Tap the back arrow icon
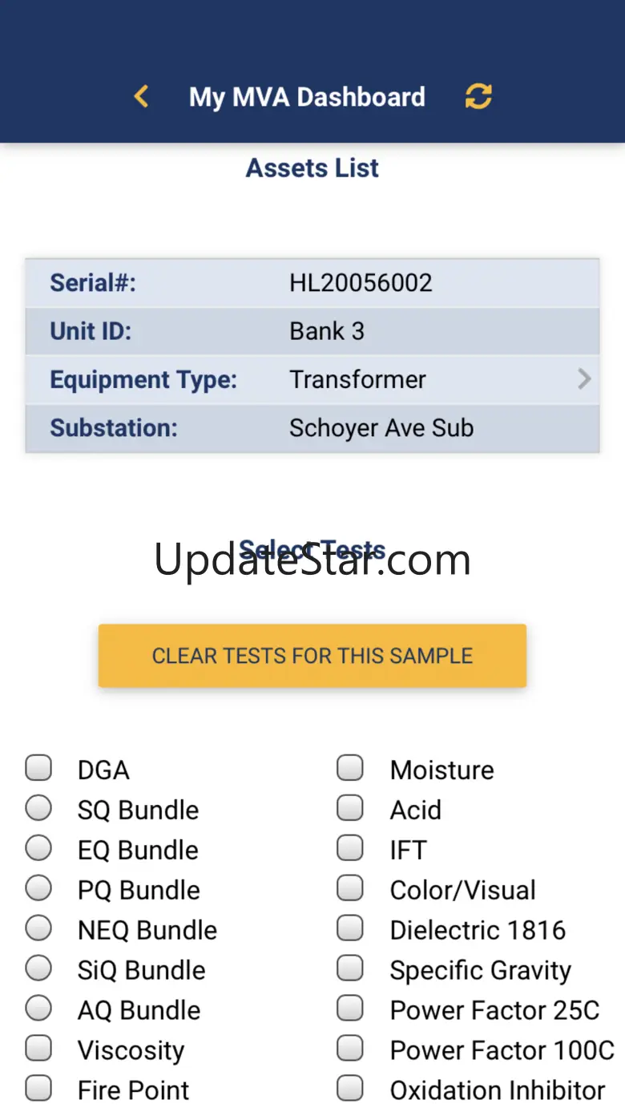 point(141,97)
